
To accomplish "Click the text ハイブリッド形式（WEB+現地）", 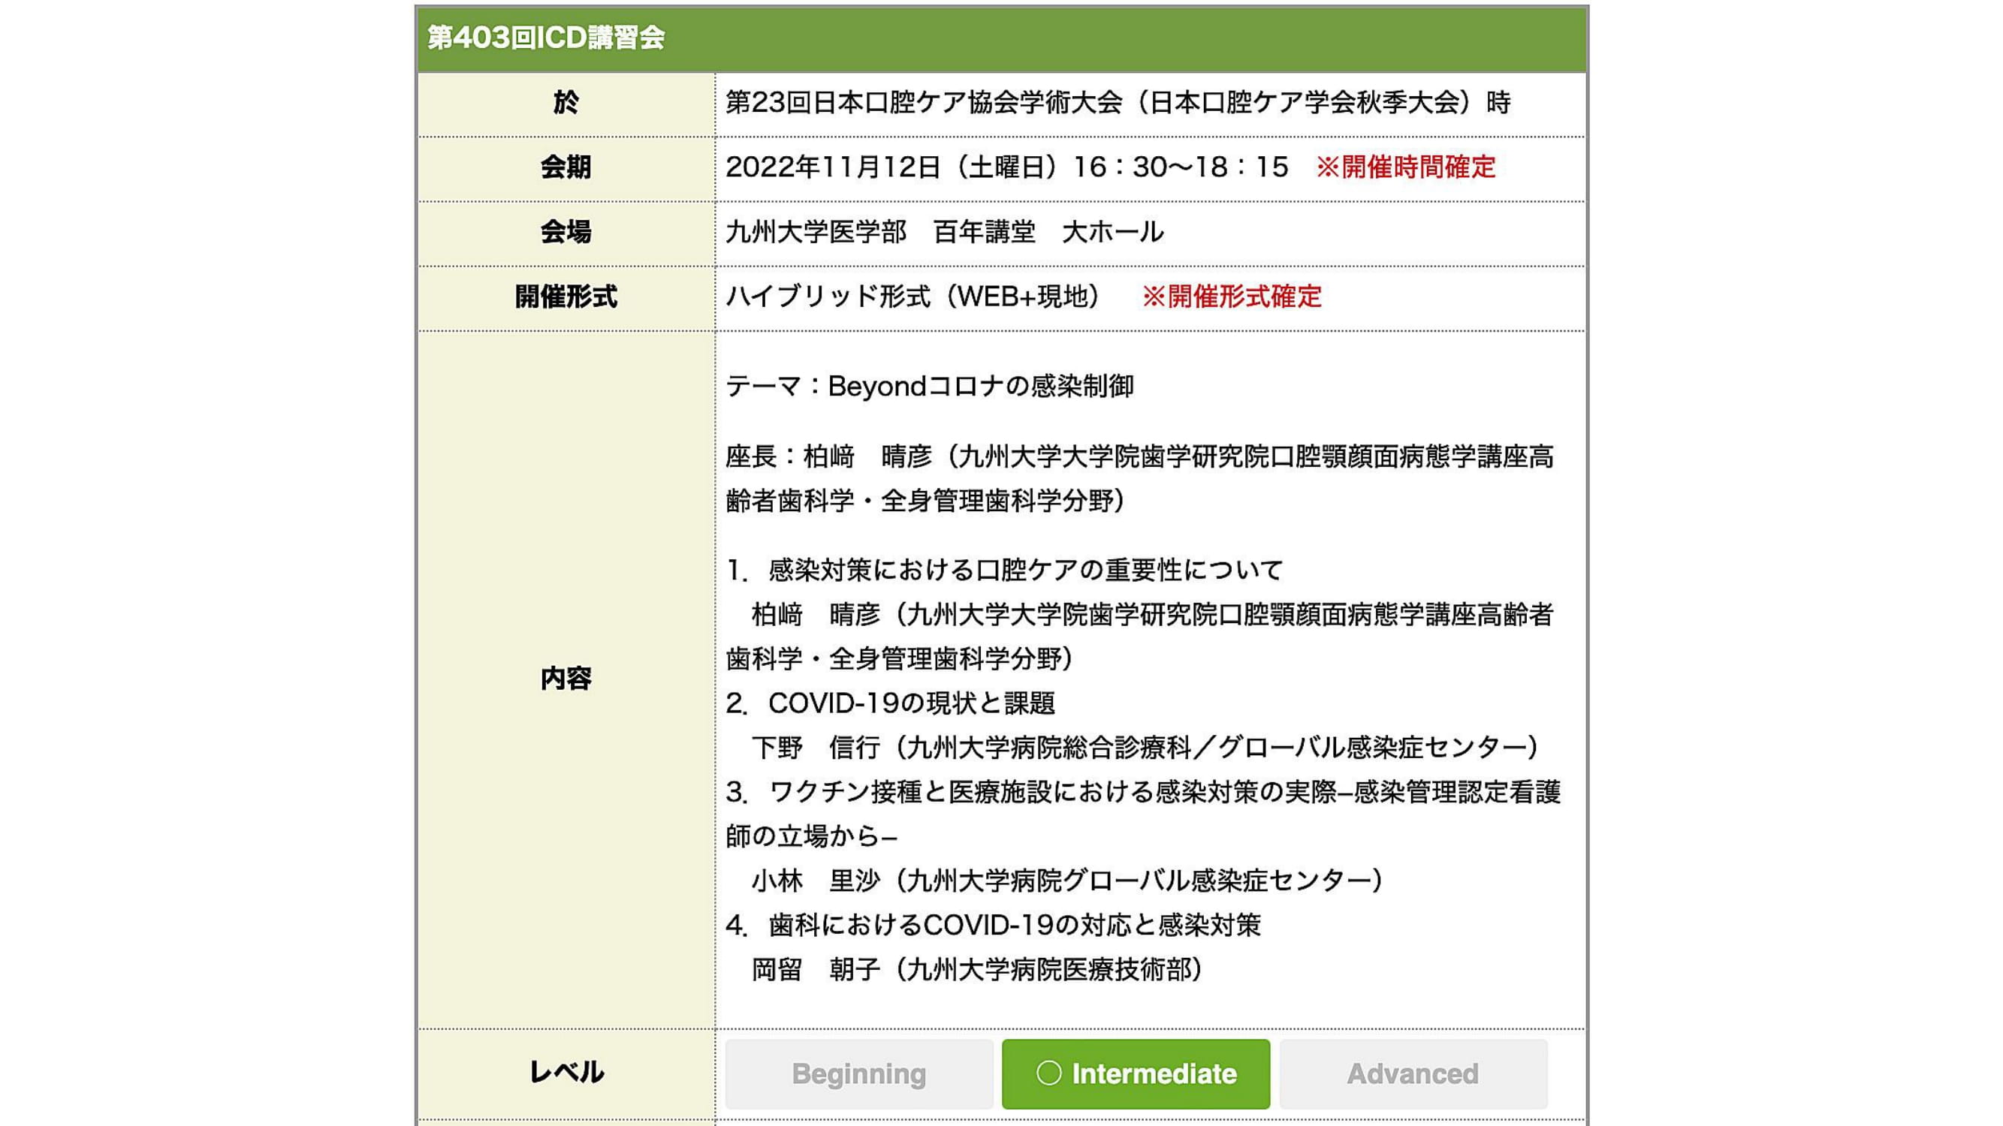I will click(915, 296).
